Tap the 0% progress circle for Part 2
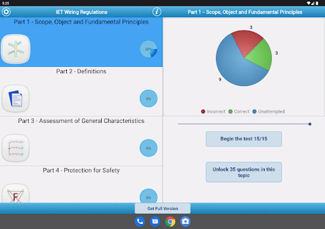This screenshot has width=325, height=229. (149, 98)
